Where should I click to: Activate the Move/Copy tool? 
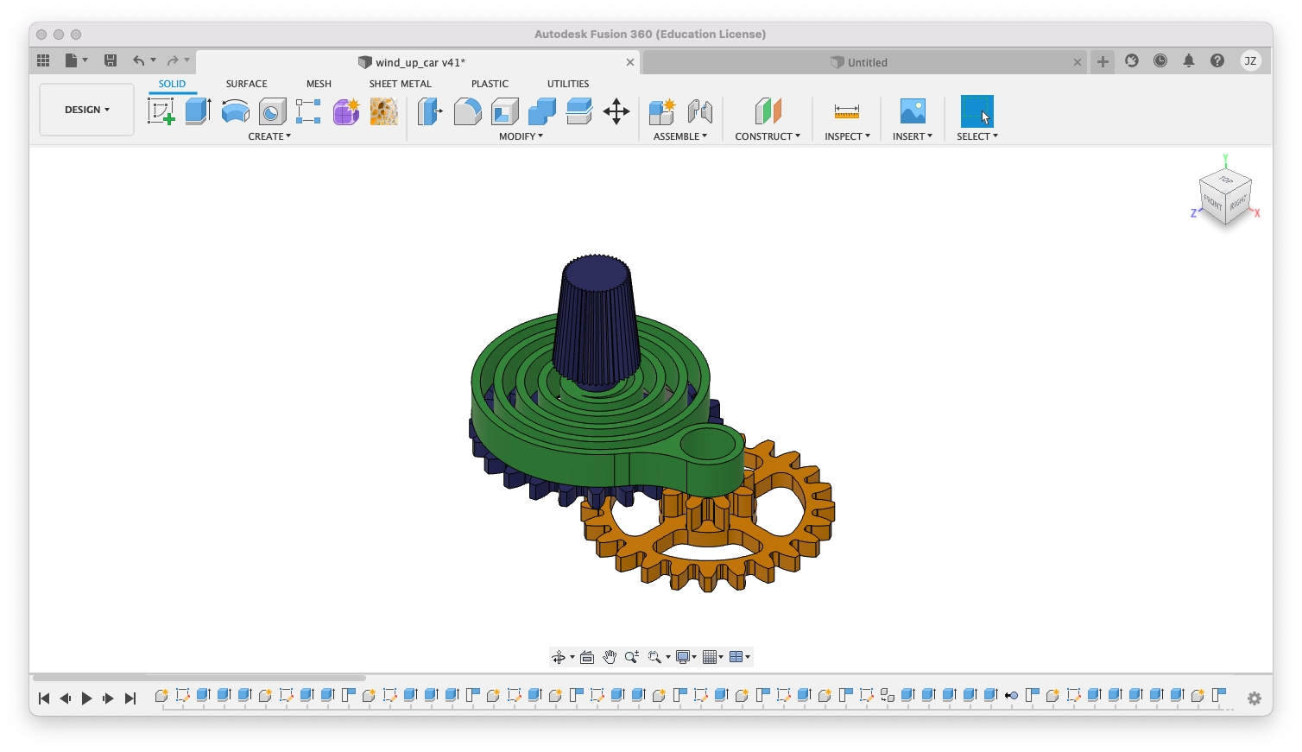tap(616, 111)
